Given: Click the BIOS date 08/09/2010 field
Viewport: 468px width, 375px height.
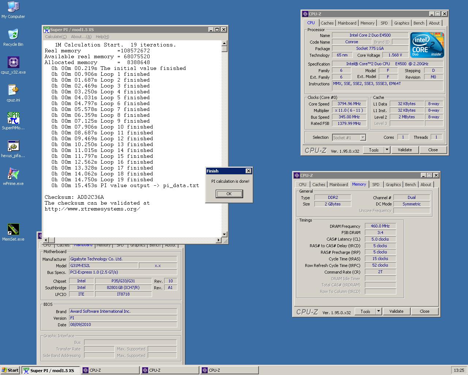Looking at the screenshot, I should pyautogui.click(x=123, y=324).
